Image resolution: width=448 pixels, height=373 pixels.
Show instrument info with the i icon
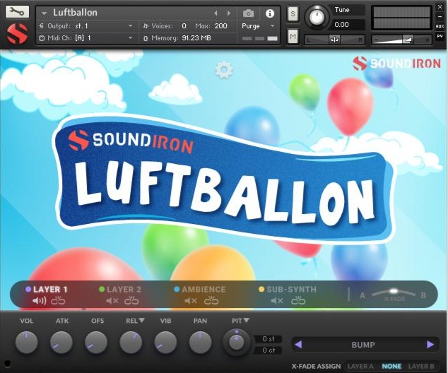[270, 13]
